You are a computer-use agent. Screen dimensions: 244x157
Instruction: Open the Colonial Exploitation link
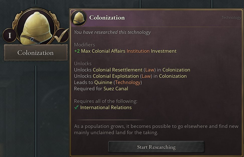point(116,76)
